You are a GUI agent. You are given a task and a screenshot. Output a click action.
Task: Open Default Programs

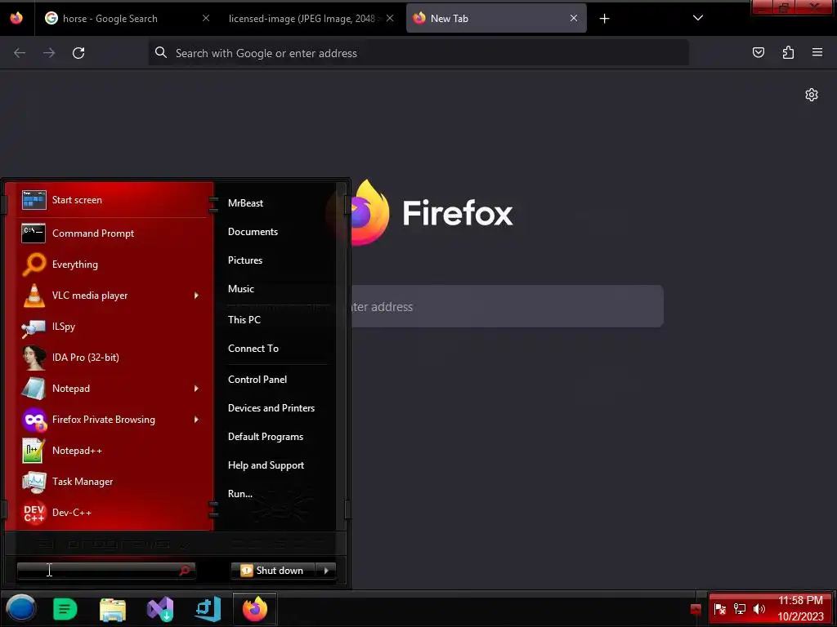[x=266, y=437]
